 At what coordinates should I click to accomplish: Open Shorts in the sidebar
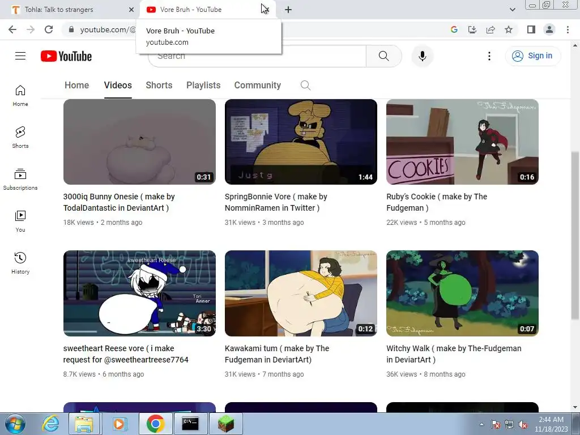20,138
